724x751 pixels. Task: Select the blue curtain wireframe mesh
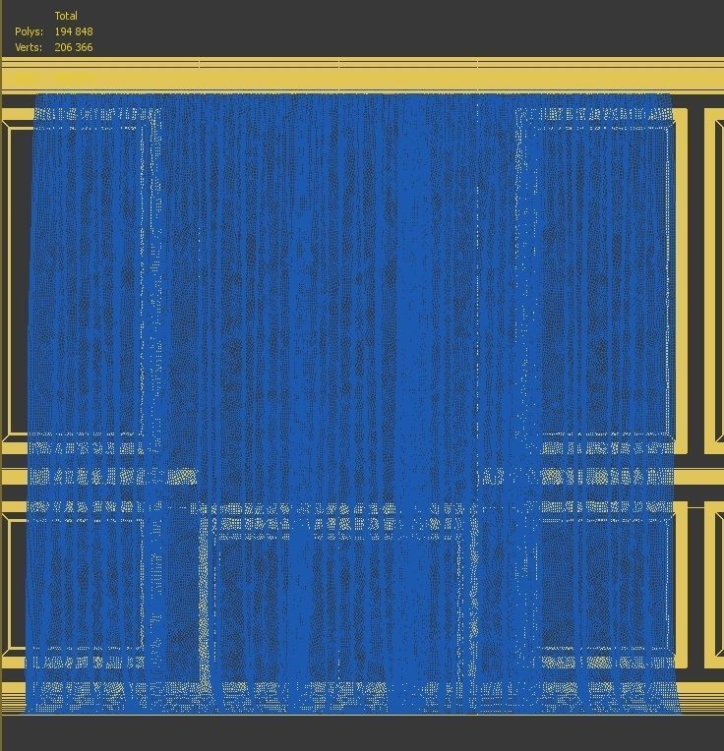point(352,403)
